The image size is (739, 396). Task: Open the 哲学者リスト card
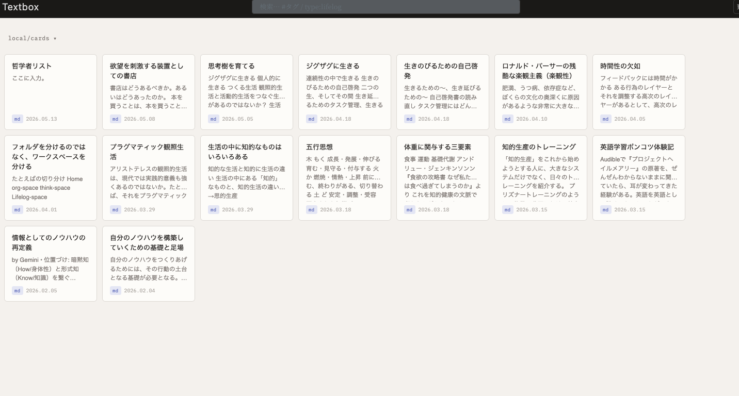(51, 92)
